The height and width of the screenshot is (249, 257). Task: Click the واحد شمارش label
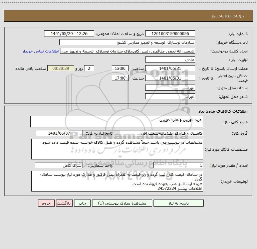coord(100,166)
